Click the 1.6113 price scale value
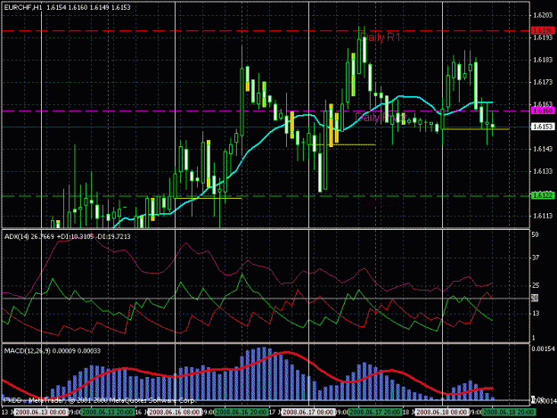The image size is (557, 418). [543, 216]
